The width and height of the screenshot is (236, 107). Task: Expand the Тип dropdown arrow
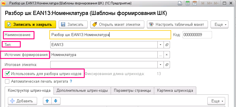(160, 45)
